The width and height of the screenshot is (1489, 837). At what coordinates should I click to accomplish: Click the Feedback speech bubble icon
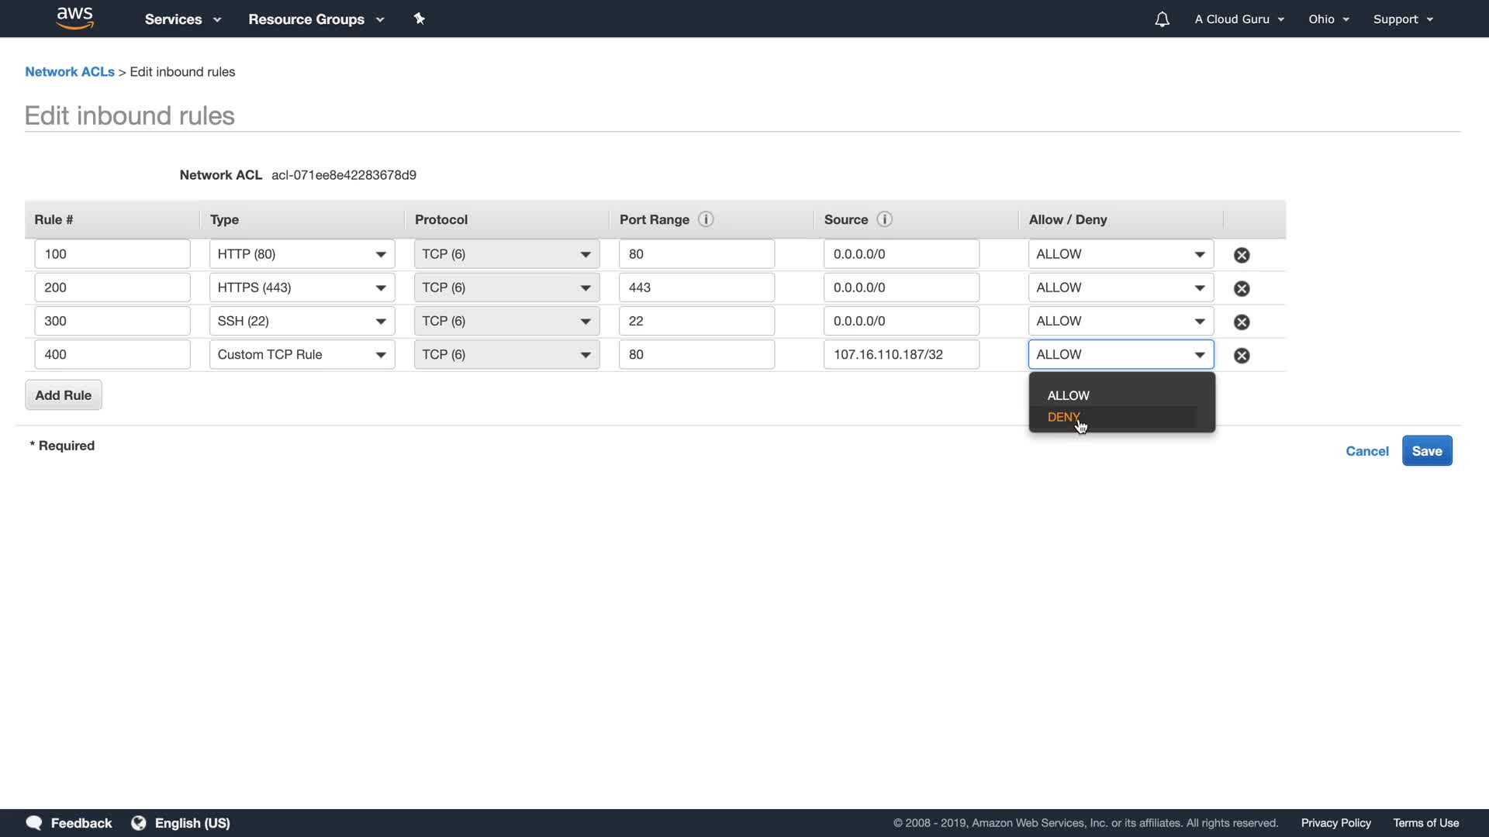click(x=34, y=823)
